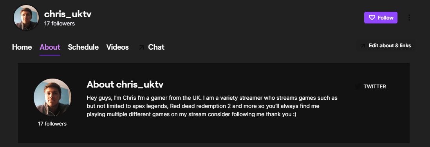
Task: Switch to the Home tab
Action: [x=22, y=47]
